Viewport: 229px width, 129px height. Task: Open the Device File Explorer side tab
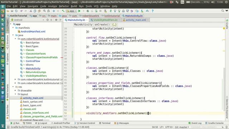pyautogui.click(x=227, y=107)
